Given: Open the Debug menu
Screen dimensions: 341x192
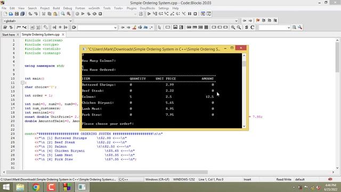Looking at the screenshot, I should click(68, 9).
